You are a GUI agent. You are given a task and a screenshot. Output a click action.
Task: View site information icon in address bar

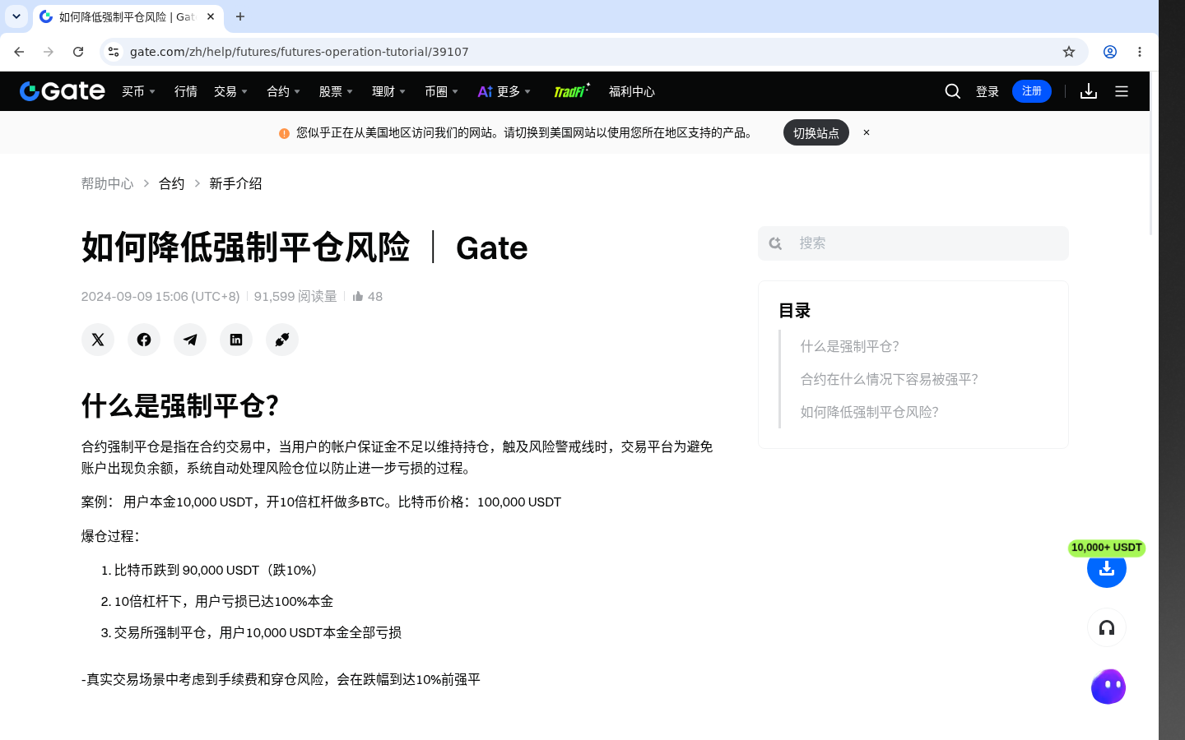tap(114, 52)
